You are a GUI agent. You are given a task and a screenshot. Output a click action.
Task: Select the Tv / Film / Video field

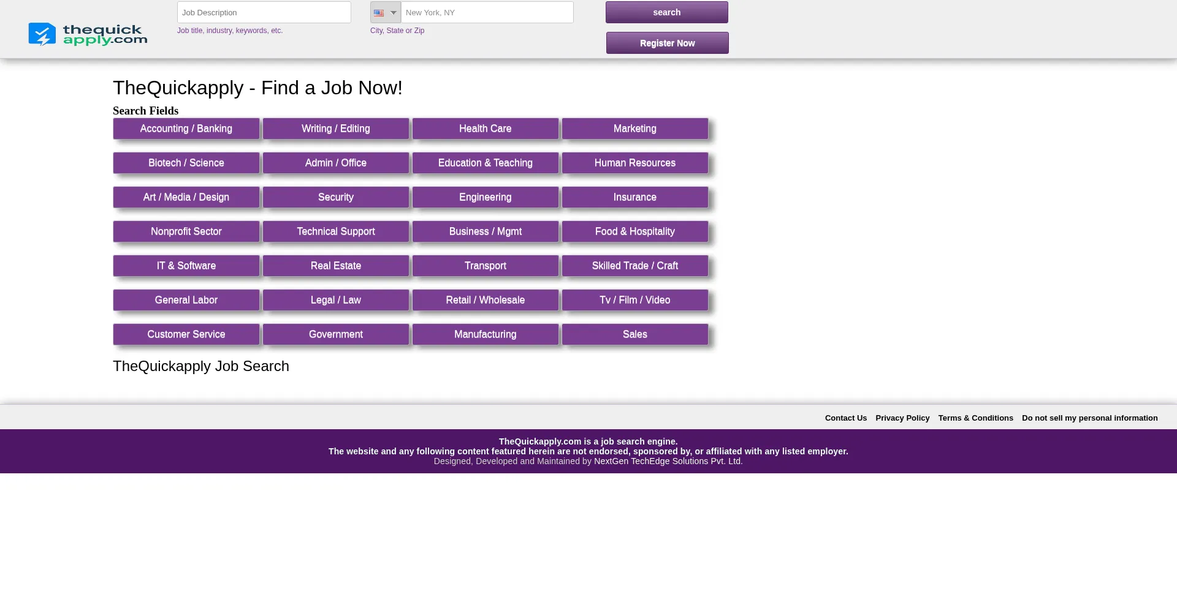tap(634, 301)
